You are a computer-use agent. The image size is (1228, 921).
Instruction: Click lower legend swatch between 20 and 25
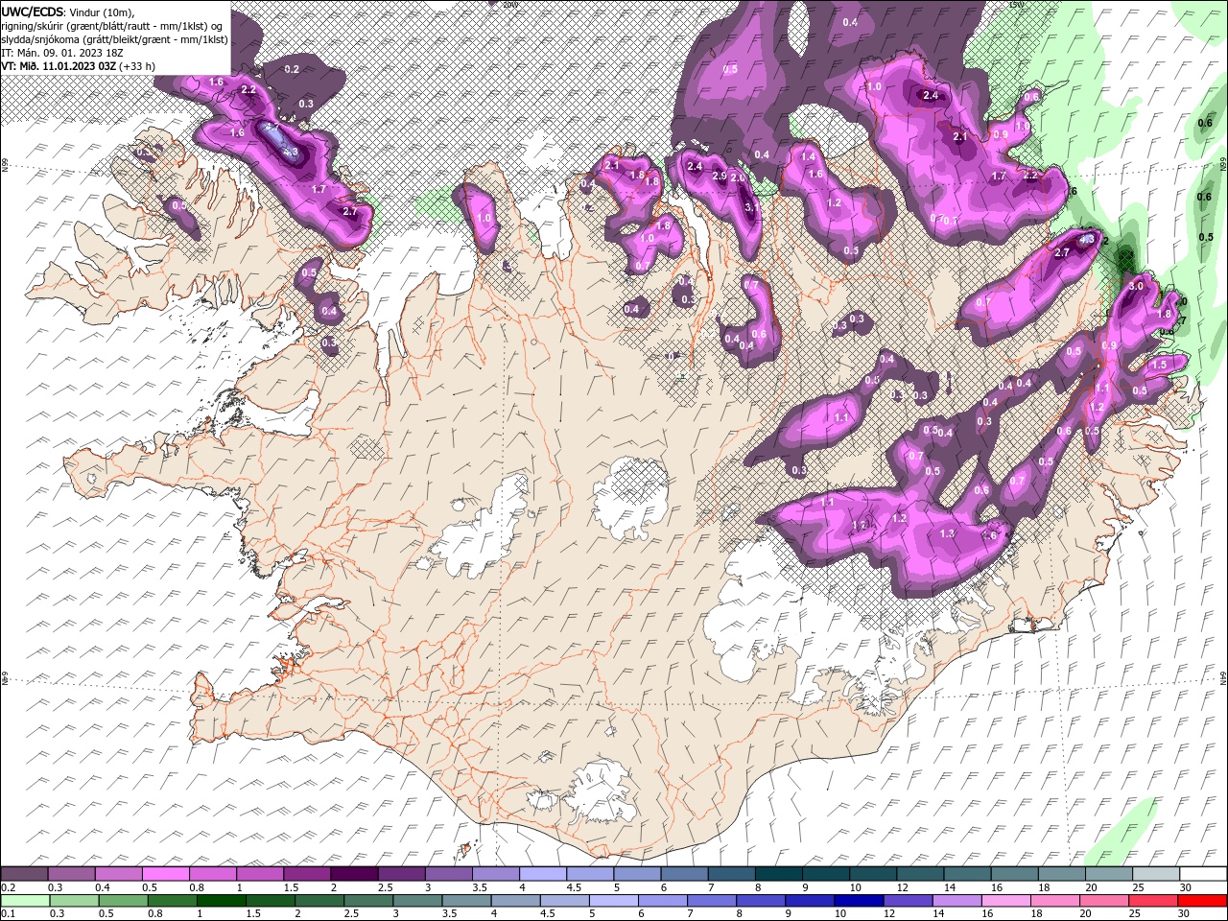(x=1104, y=901)
